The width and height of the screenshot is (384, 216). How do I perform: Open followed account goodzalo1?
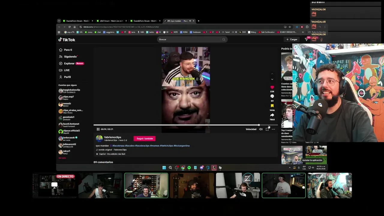[x=67, y=118]
